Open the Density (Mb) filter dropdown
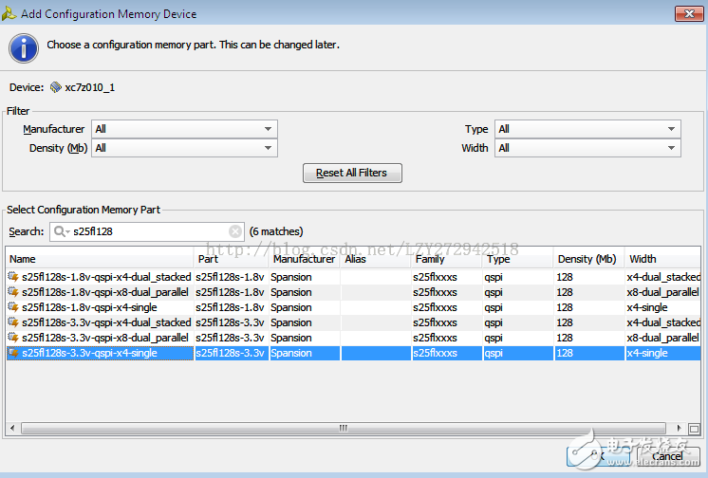 coord(269,148)
